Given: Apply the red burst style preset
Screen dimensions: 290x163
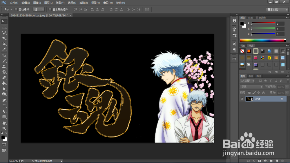Looking at the screenshot, I should [x=249, y=51].
